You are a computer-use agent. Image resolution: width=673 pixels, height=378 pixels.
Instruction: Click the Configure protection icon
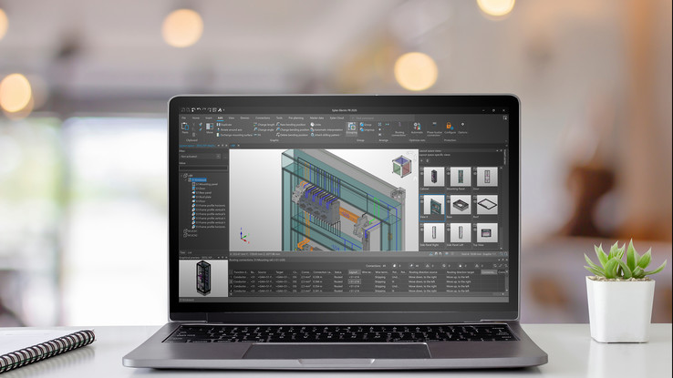point(450,128)
